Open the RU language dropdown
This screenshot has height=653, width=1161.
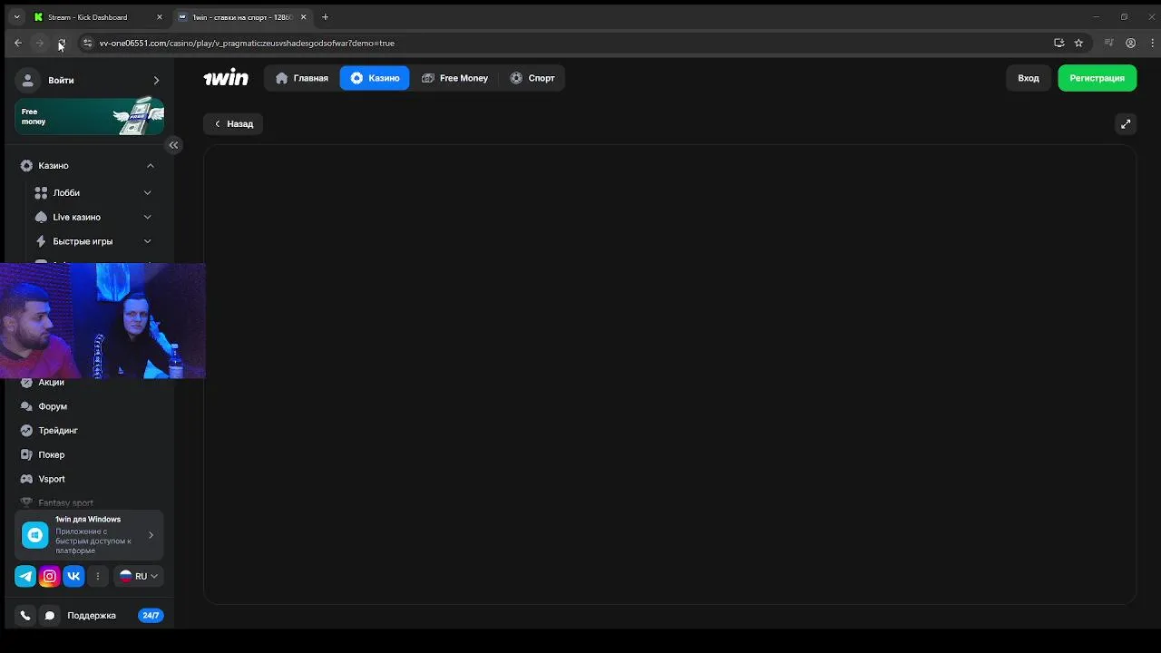pyautogui.click(x=138, y=576)
